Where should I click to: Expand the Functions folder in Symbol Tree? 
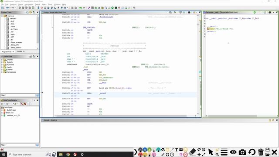[2, 65]
